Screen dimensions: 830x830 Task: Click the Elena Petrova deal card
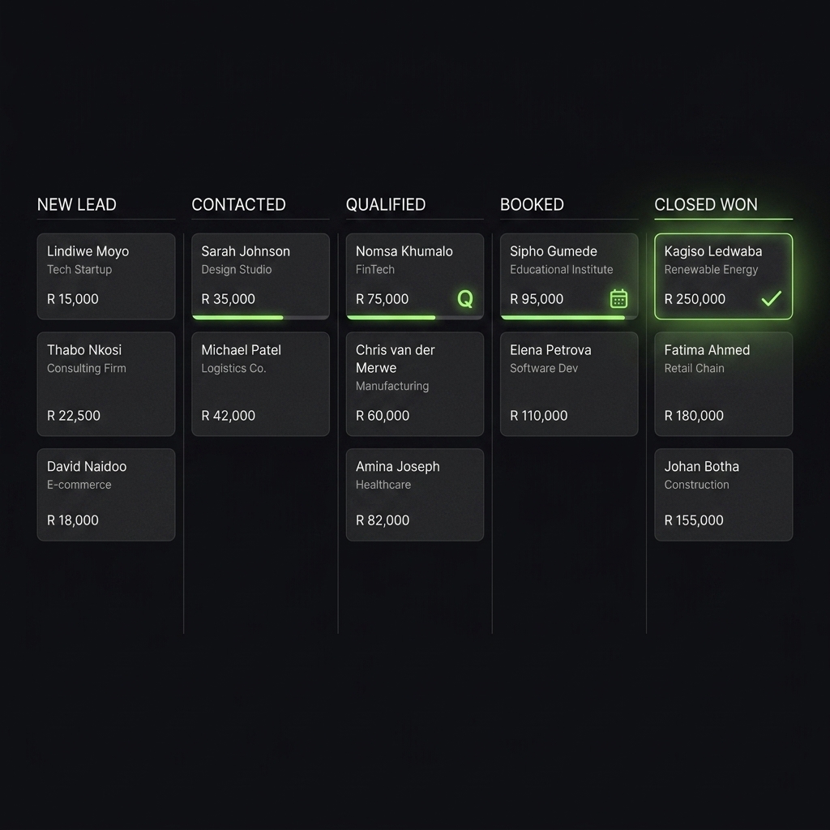point(568,383)
